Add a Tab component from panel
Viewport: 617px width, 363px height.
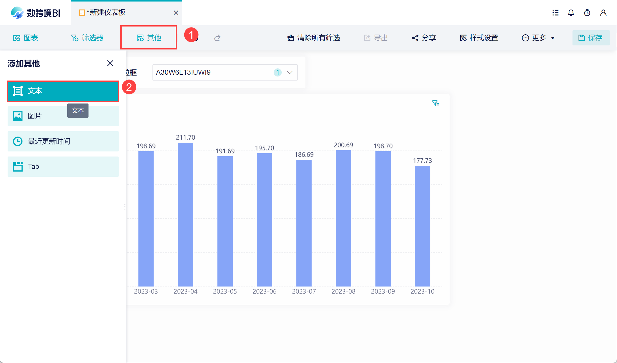click(63, 167)
